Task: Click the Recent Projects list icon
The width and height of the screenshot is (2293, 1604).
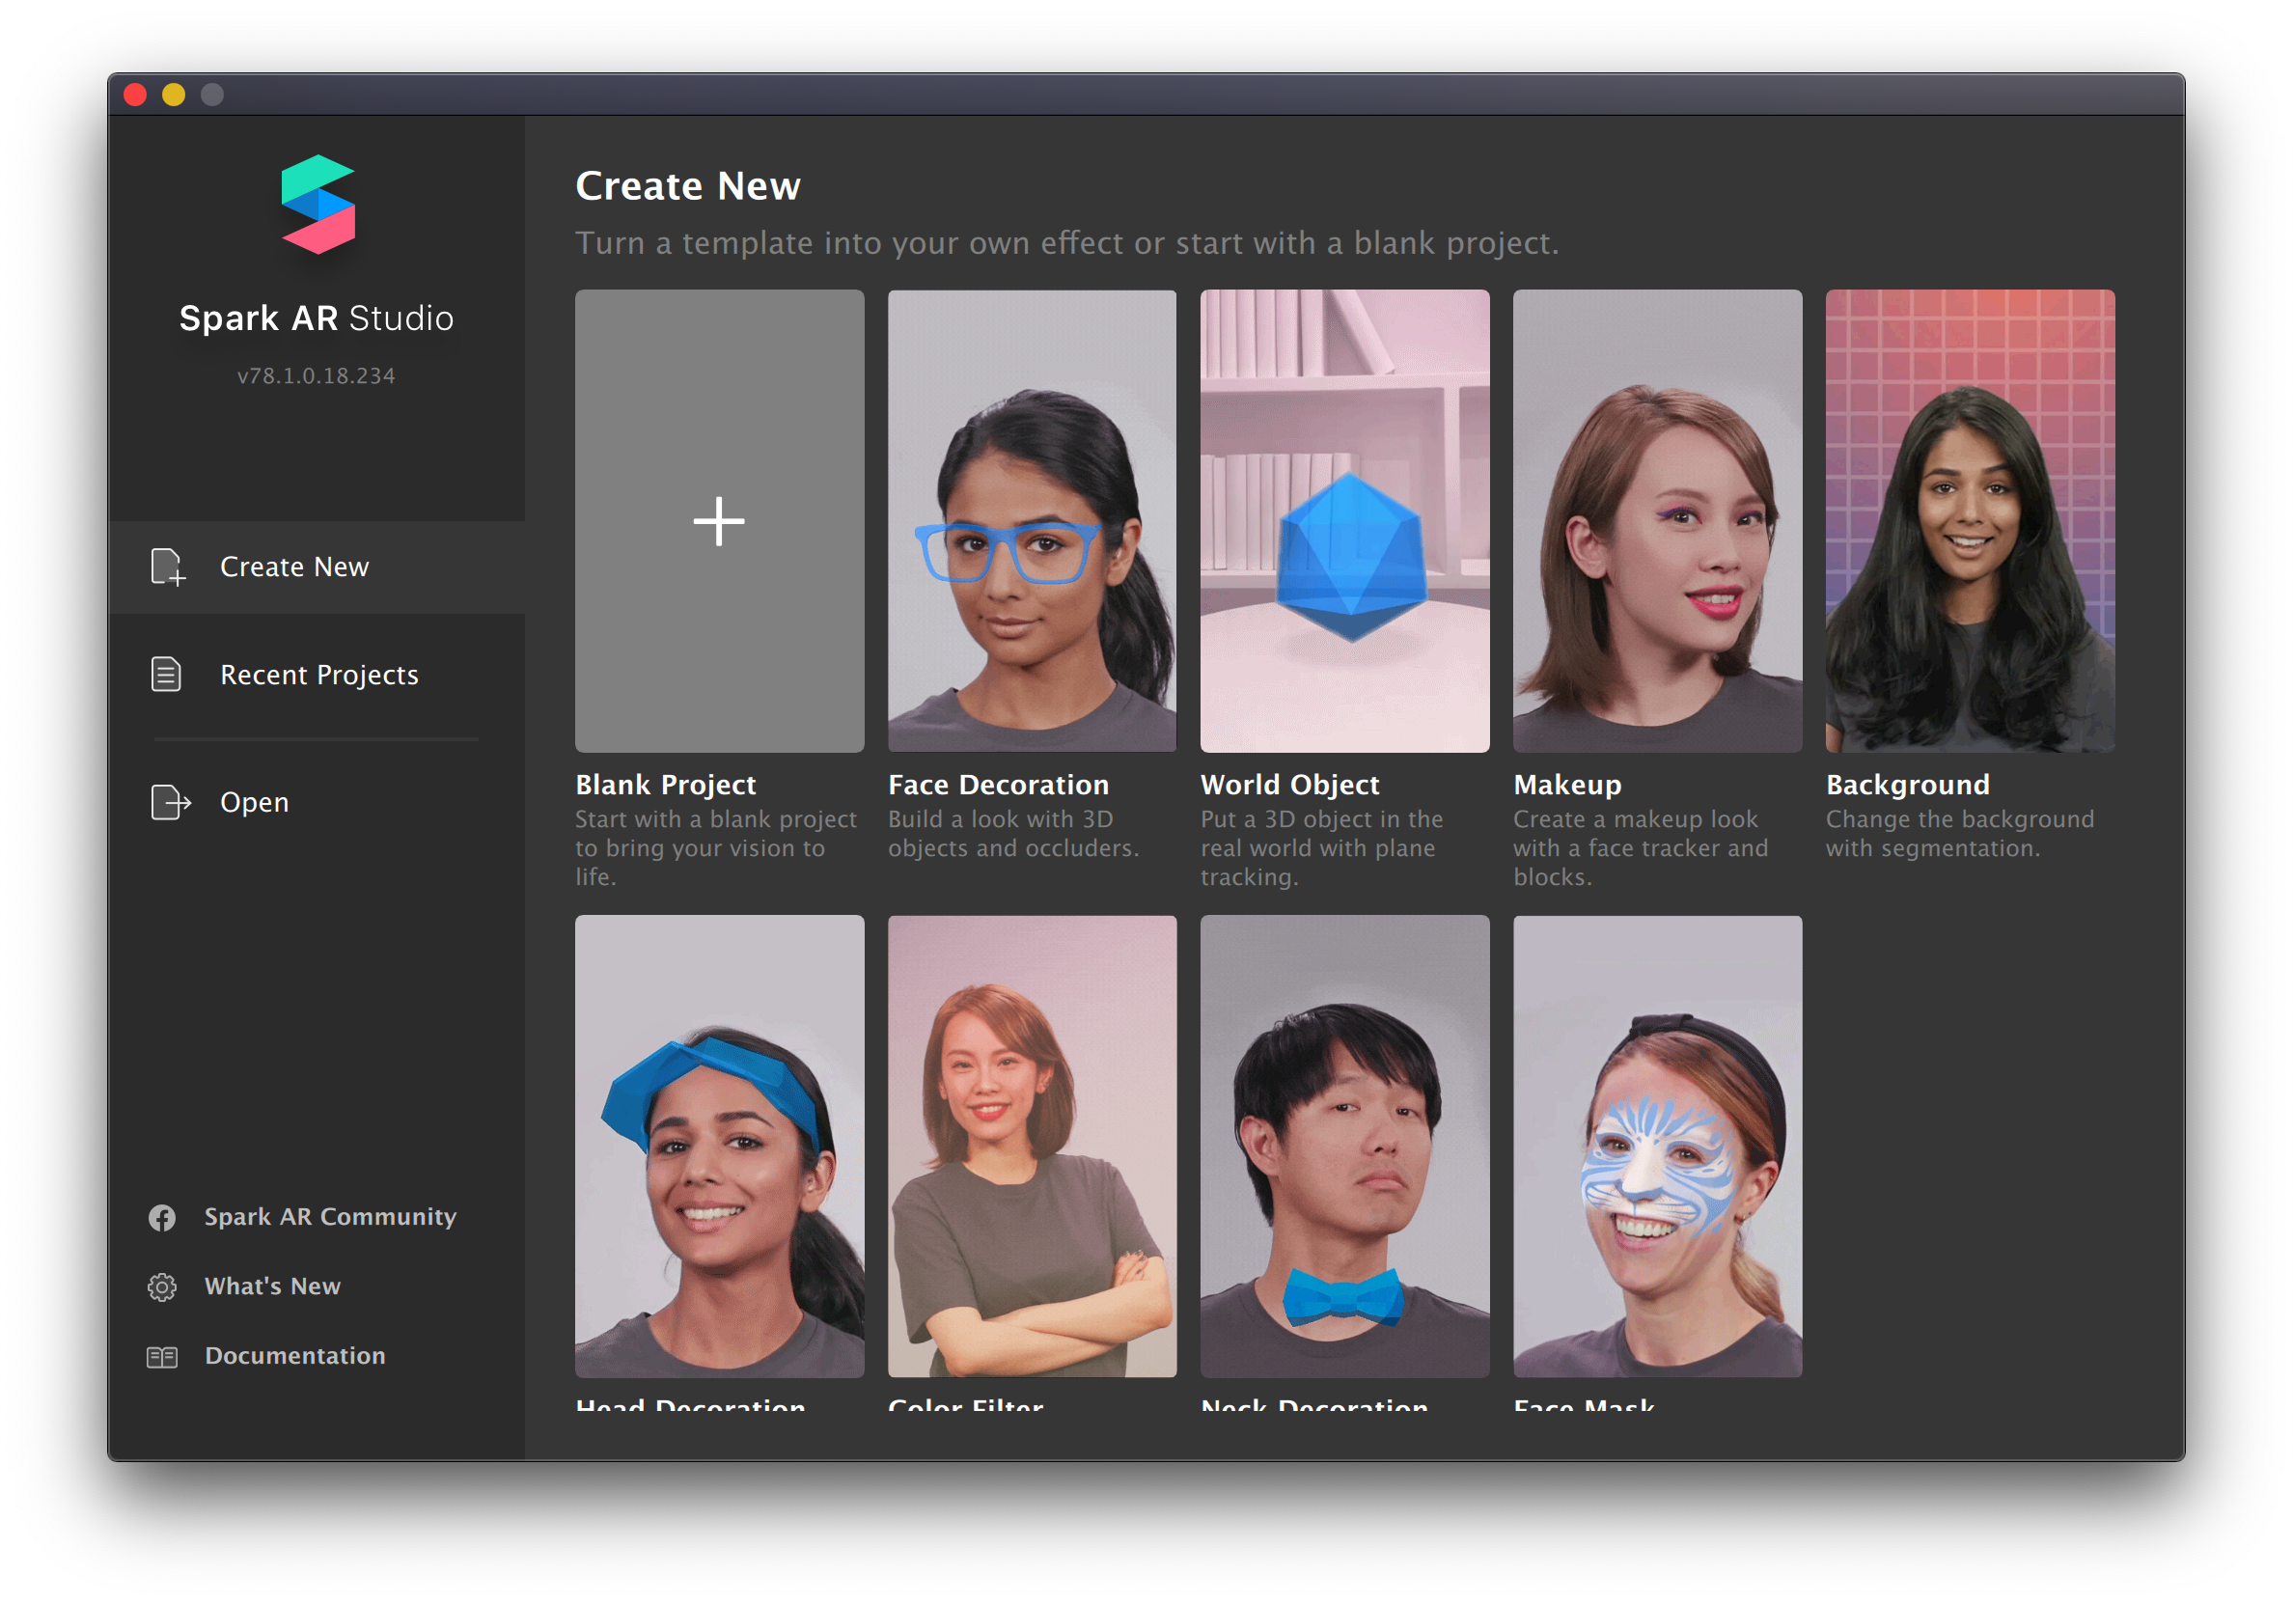Action: [x=166, y=675]
